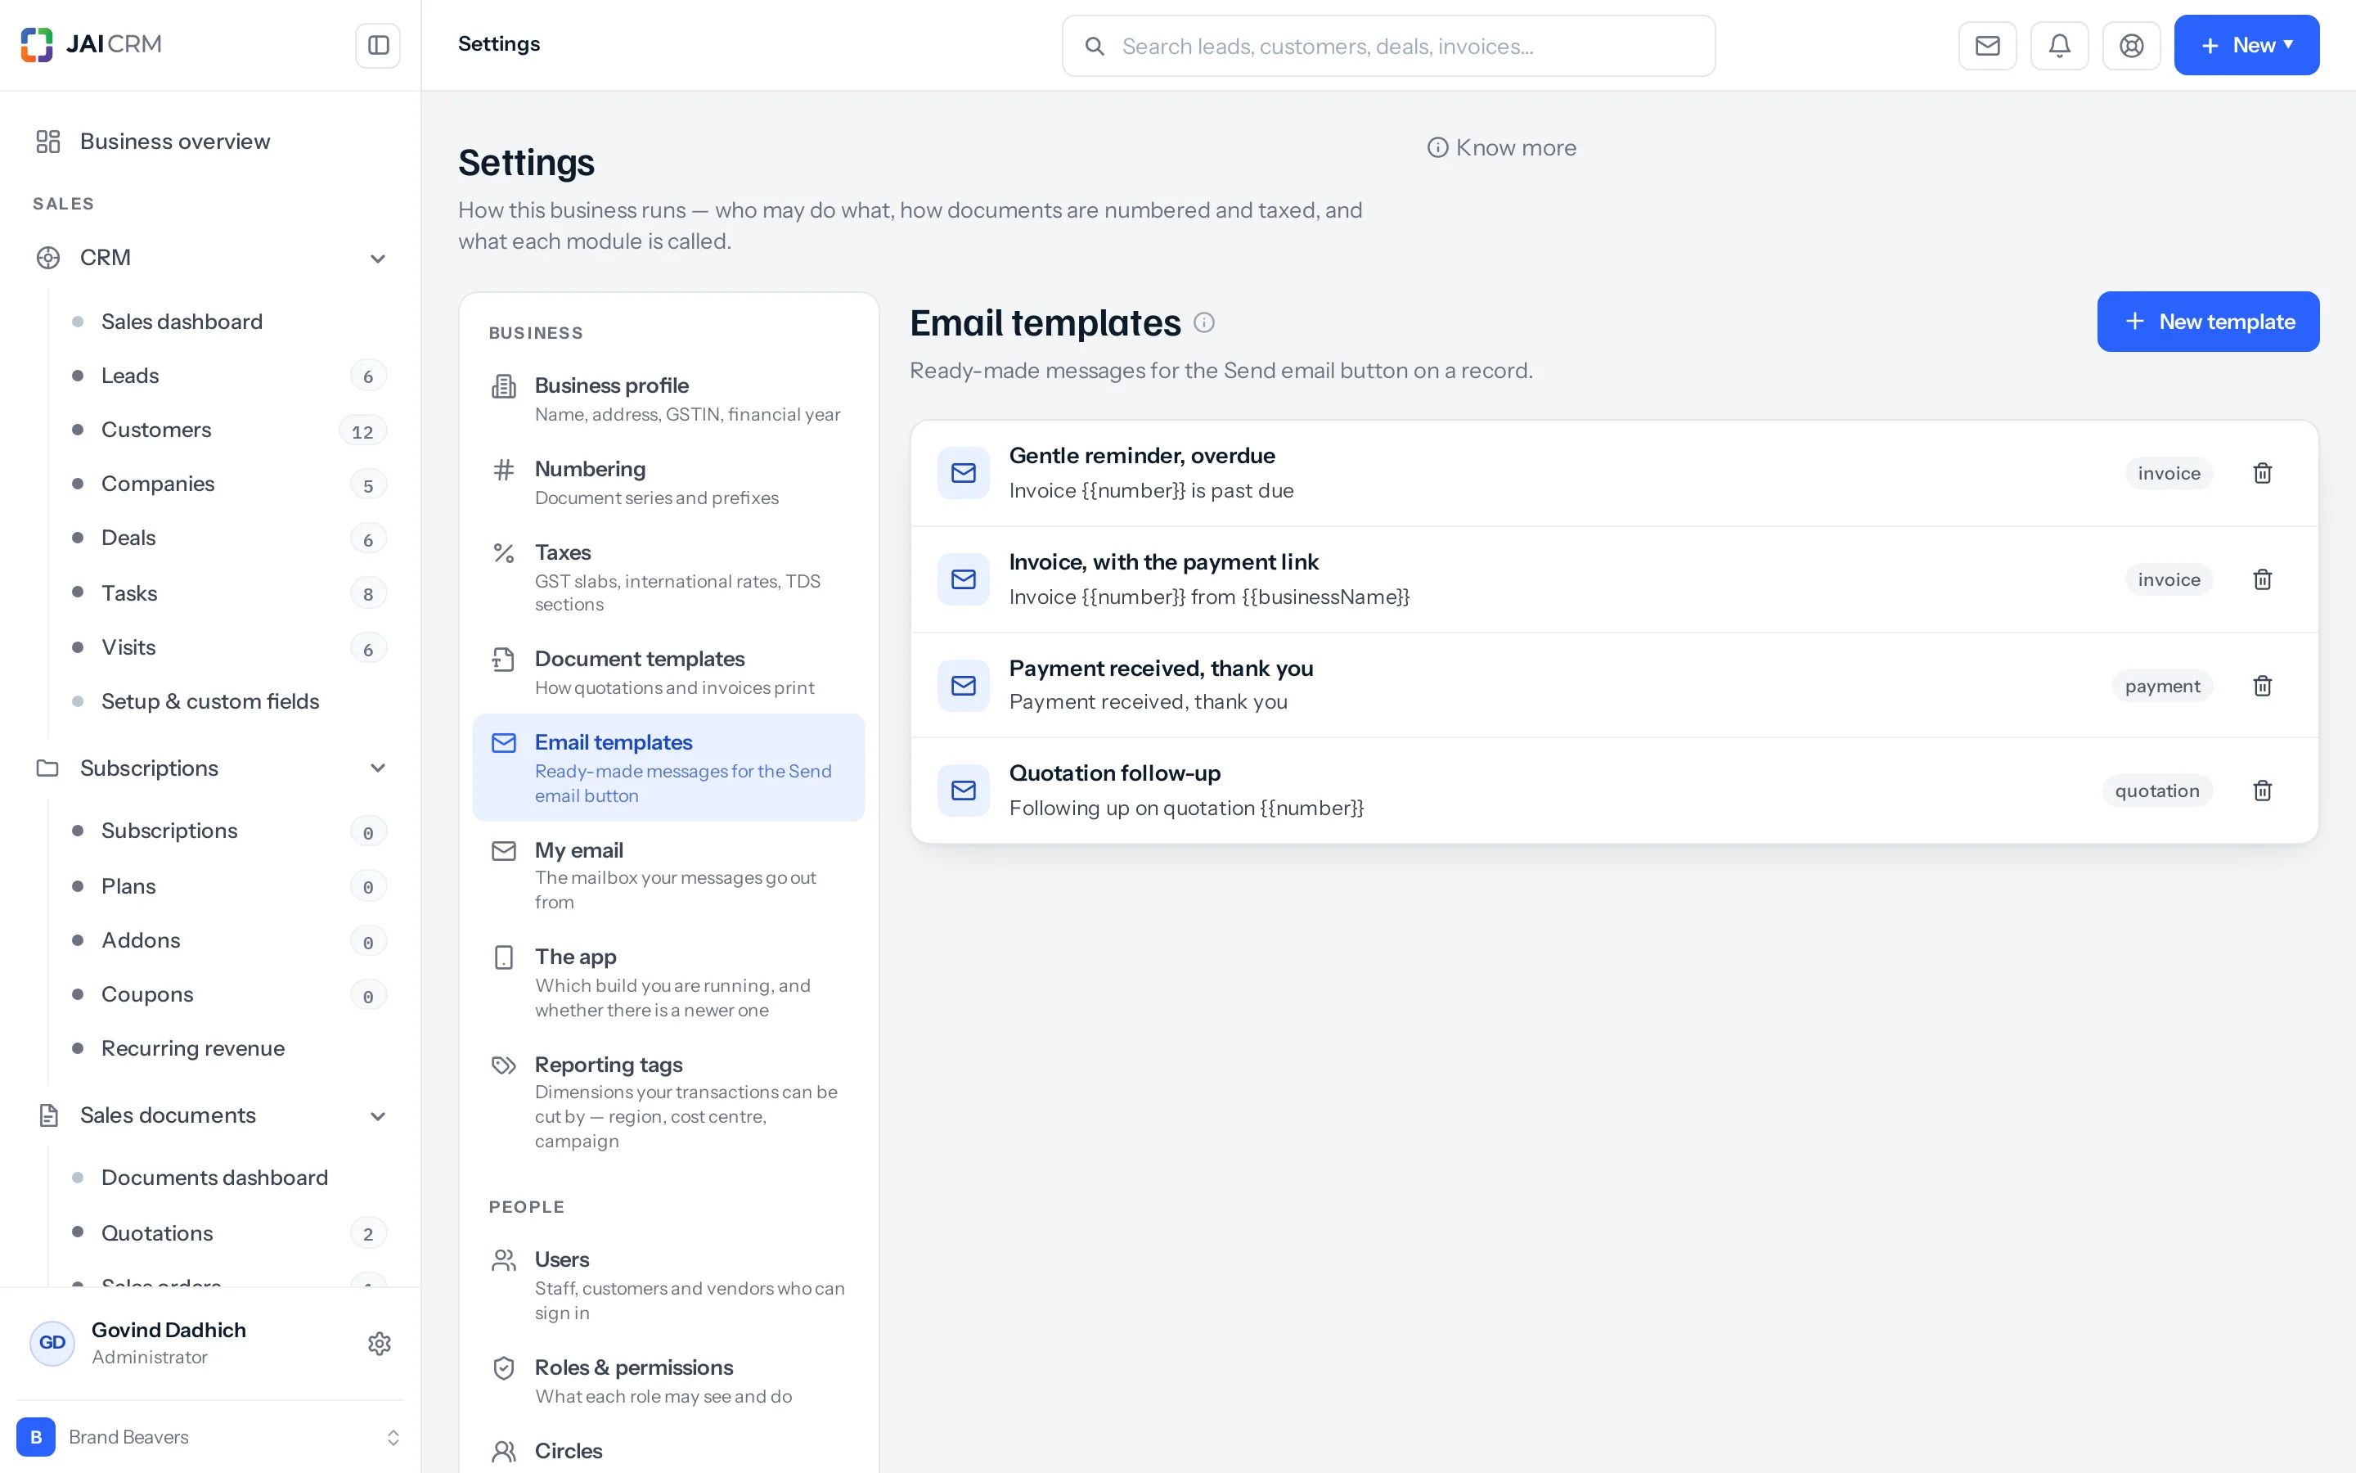Click the Business overview grid icon

(47, 142)
